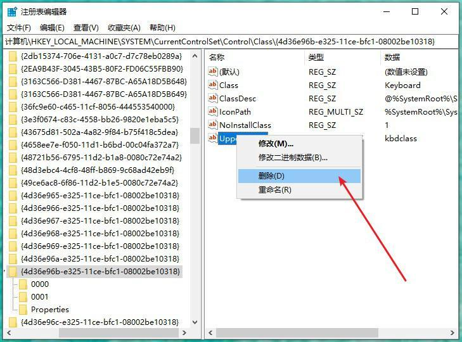The width and height of the screenshot is (462, 342).
Task: Click the string value icon of Class
Action: click(213, 85)
